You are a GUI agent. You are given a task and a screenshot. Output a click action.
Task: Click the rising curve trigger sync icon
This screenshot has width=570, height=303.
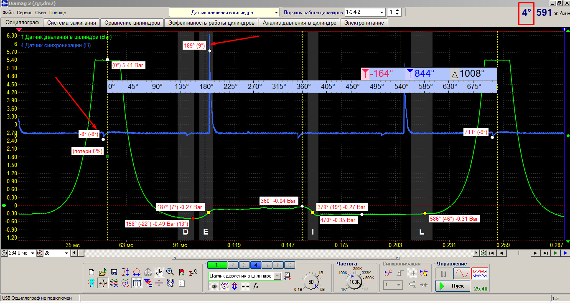388,273
